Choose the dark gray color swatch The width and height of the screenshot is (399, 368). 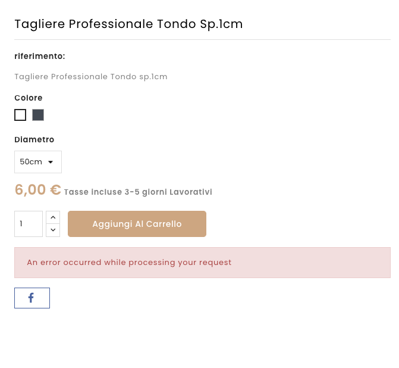[38, 115]
